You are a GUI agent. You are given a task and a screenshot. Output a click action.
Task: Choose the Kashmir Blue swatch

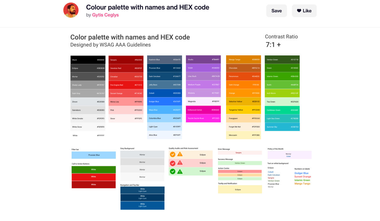165,60
